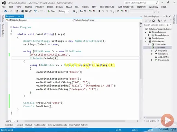Expand the References node
Screen dimensions: 177x132
(x=152, y=54)
